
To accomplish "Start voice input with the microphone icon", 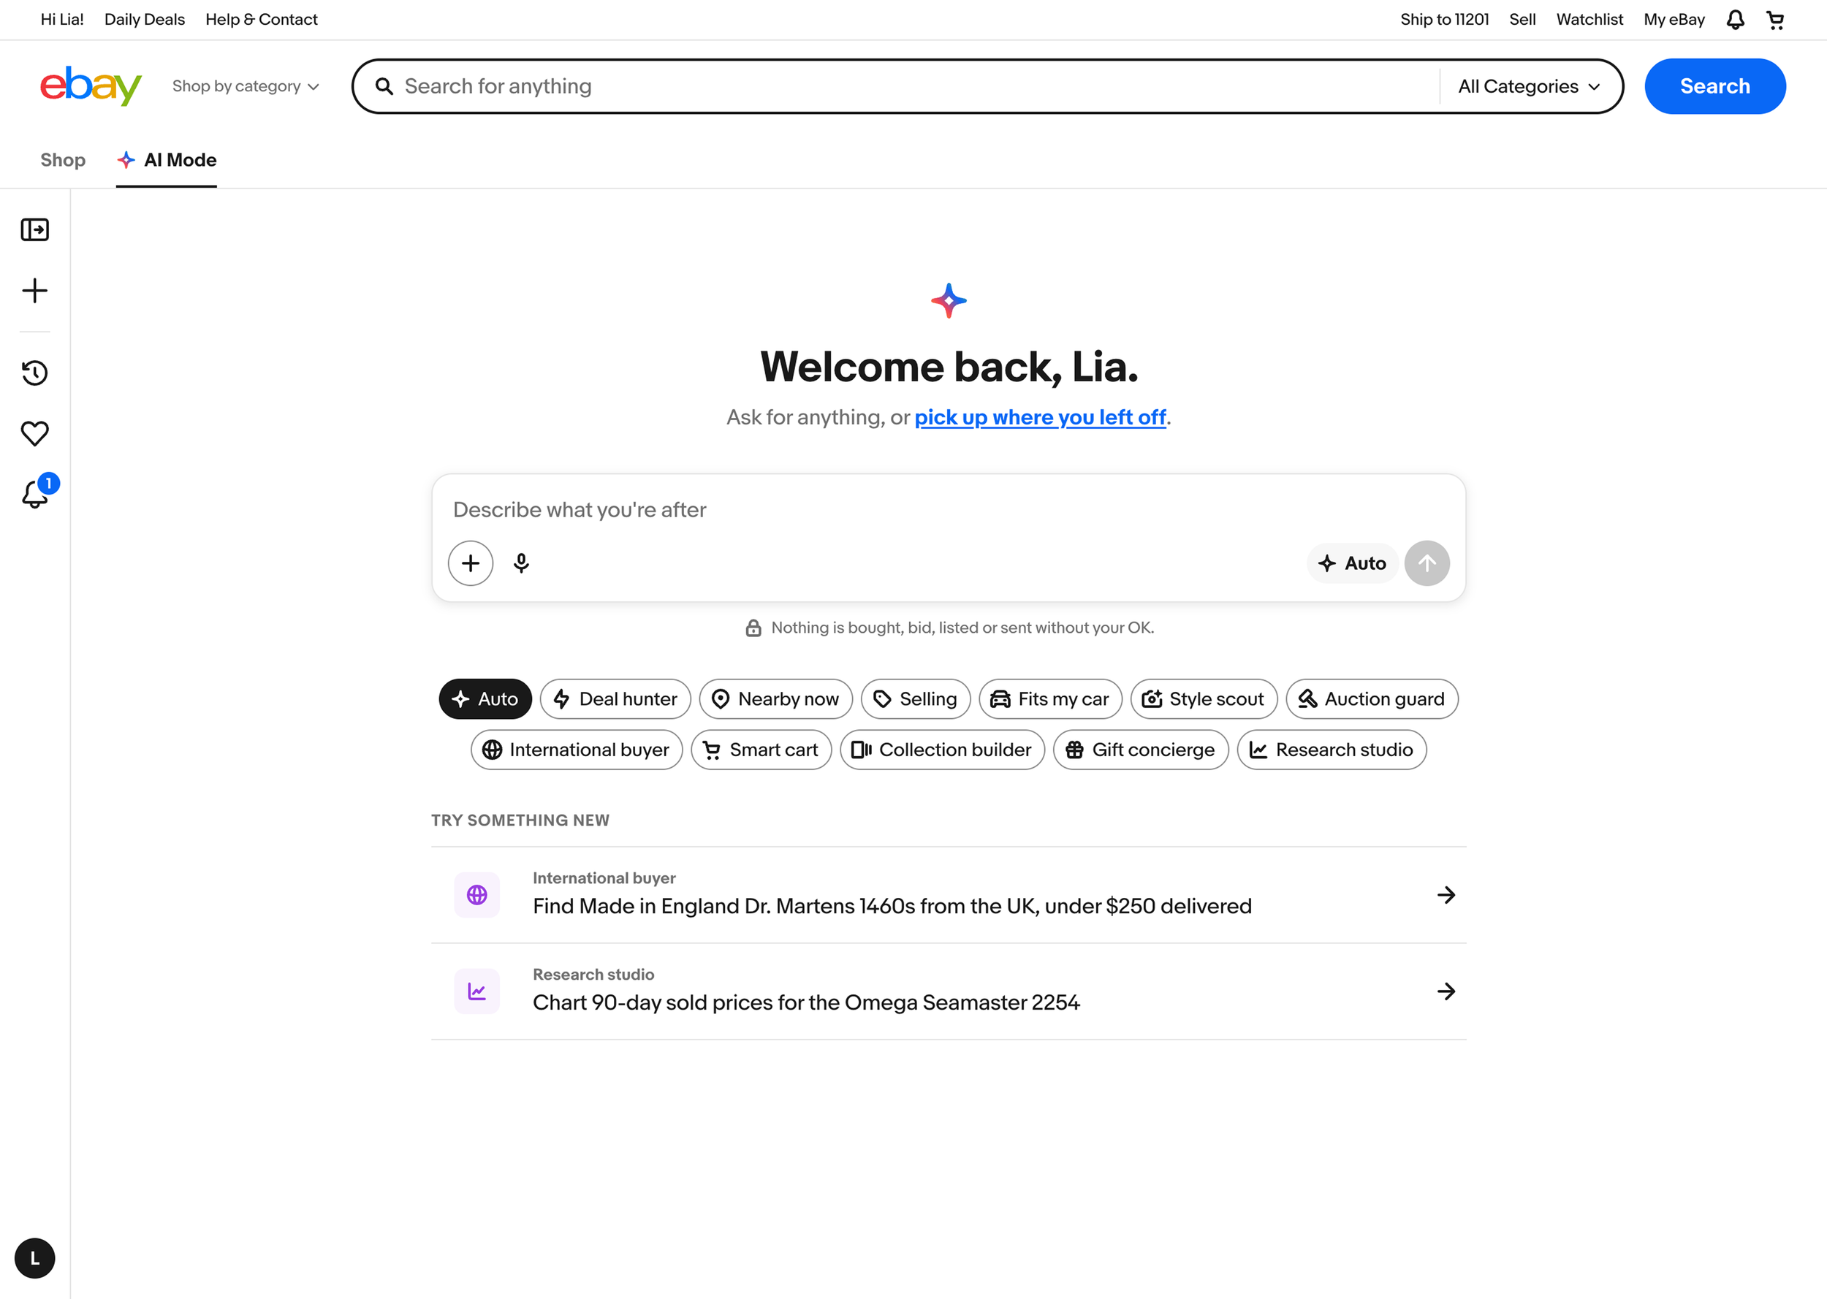I will click(522, 563).
